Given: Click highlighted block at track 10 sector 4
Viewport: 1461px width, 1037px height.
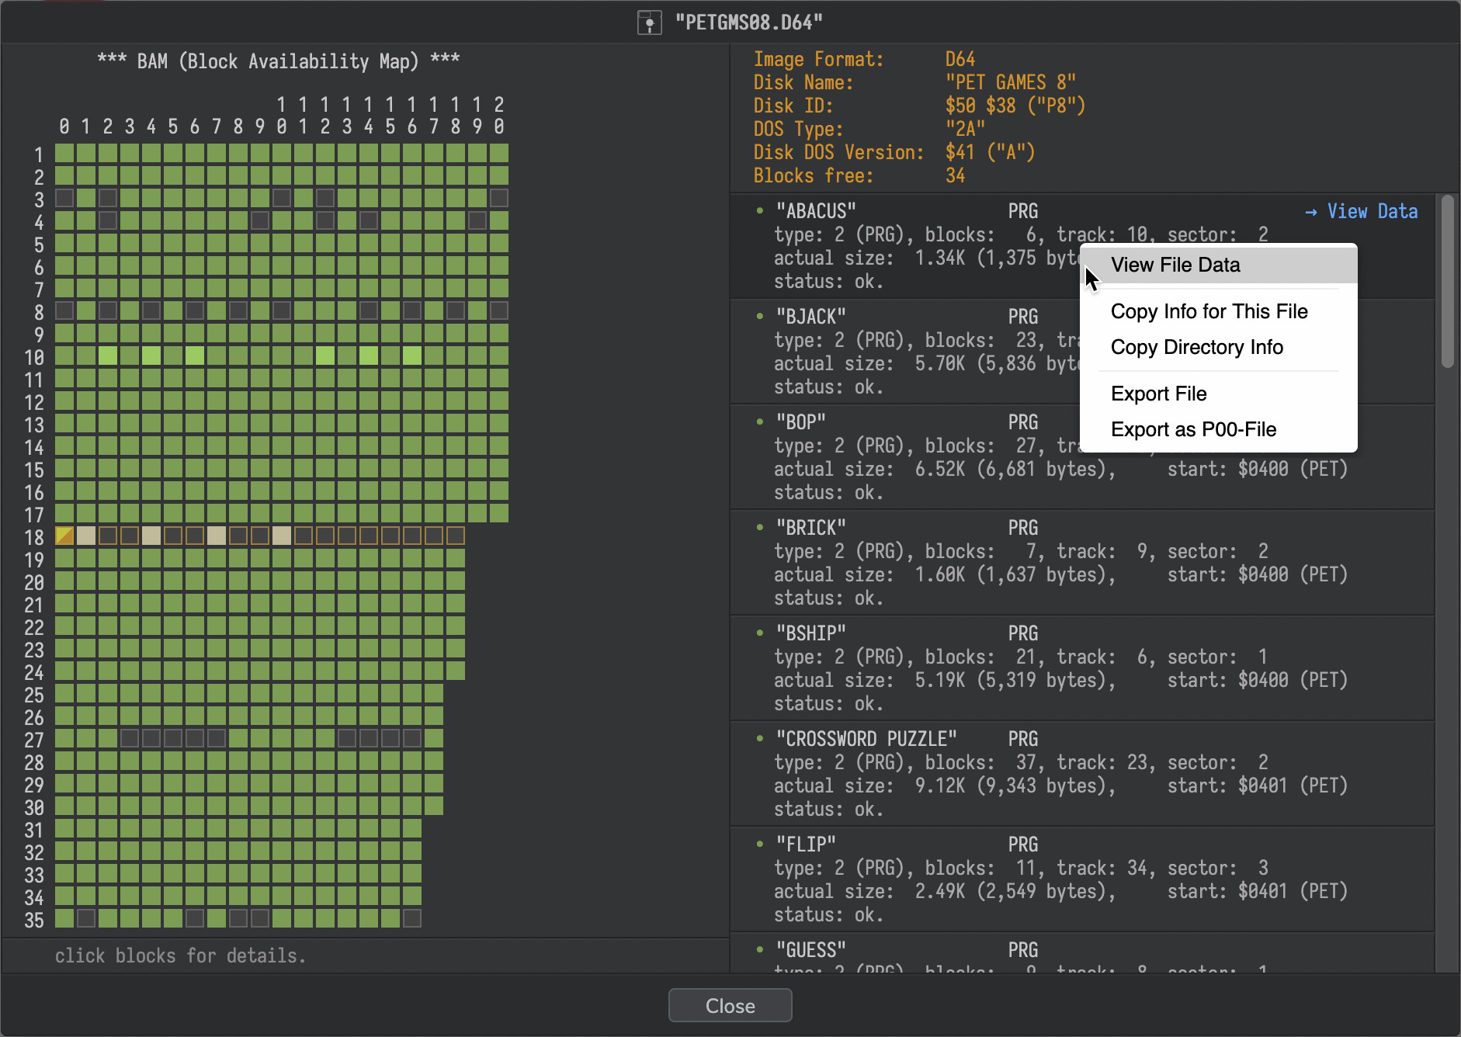Looking at the screenshot, I should (x=151, y=355).
